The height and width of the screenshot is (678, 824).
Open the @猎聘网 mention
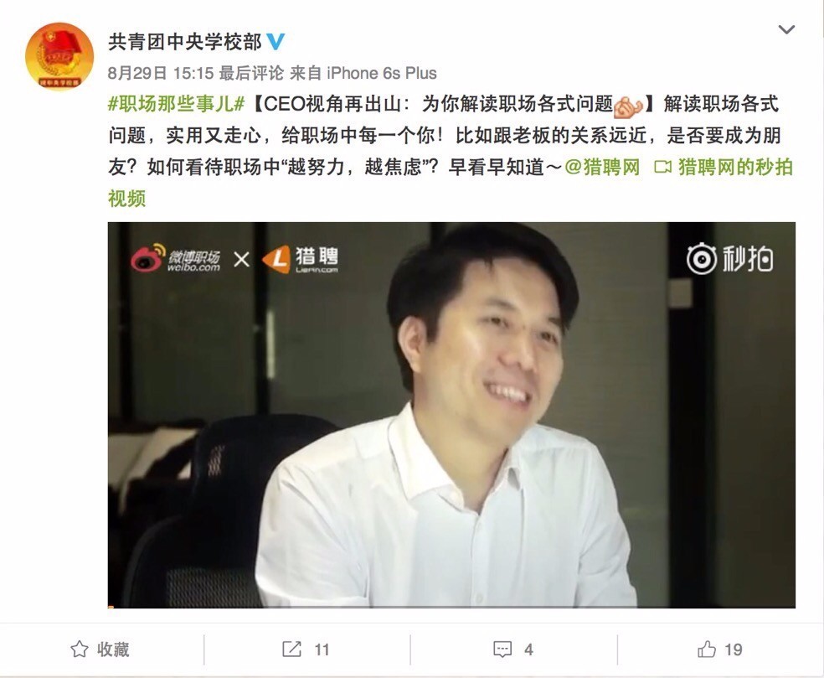click(x=602, y=168)
